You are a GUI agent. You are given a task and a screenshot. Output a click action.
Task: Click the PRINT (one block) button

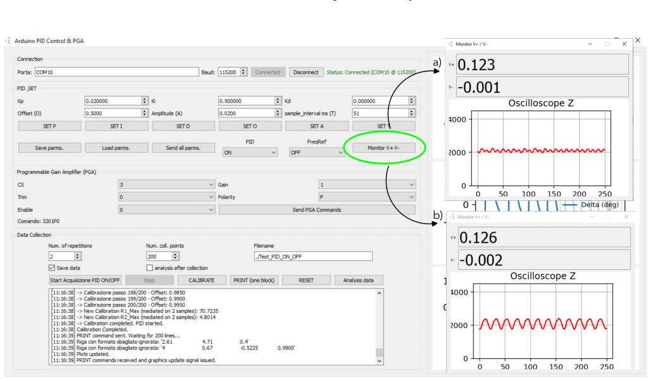pyautogui.click(x=254, y=281)
